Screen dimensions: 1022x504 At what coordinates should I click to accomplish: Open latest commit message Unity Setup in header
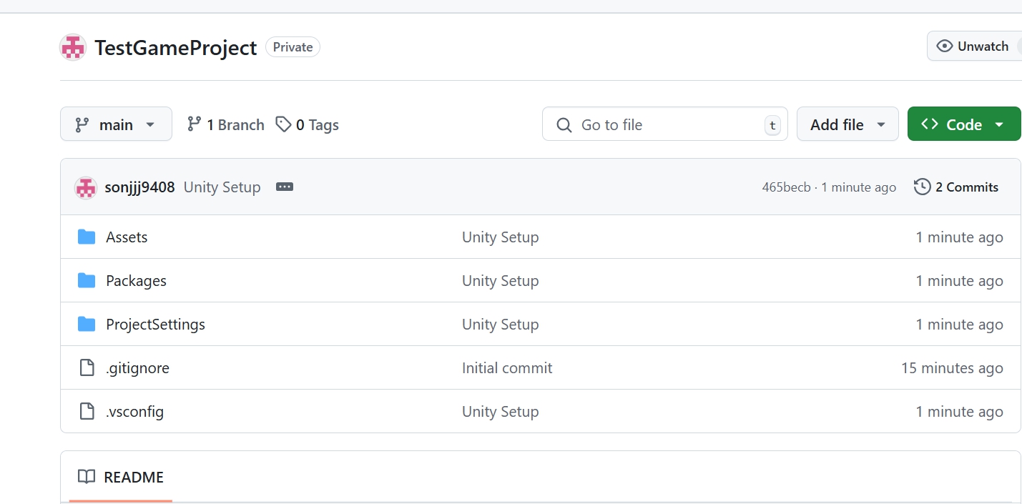tap(222, 187)
